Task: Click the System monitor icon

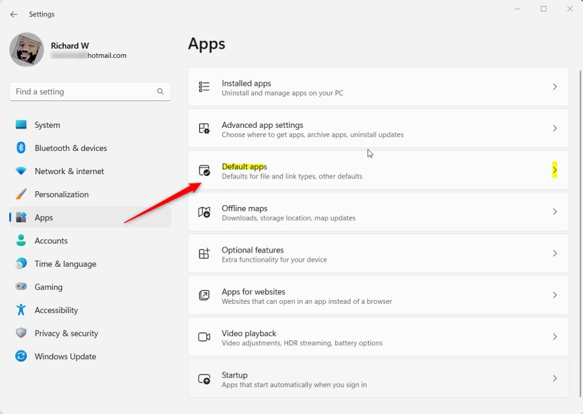Action: (21, 125)
